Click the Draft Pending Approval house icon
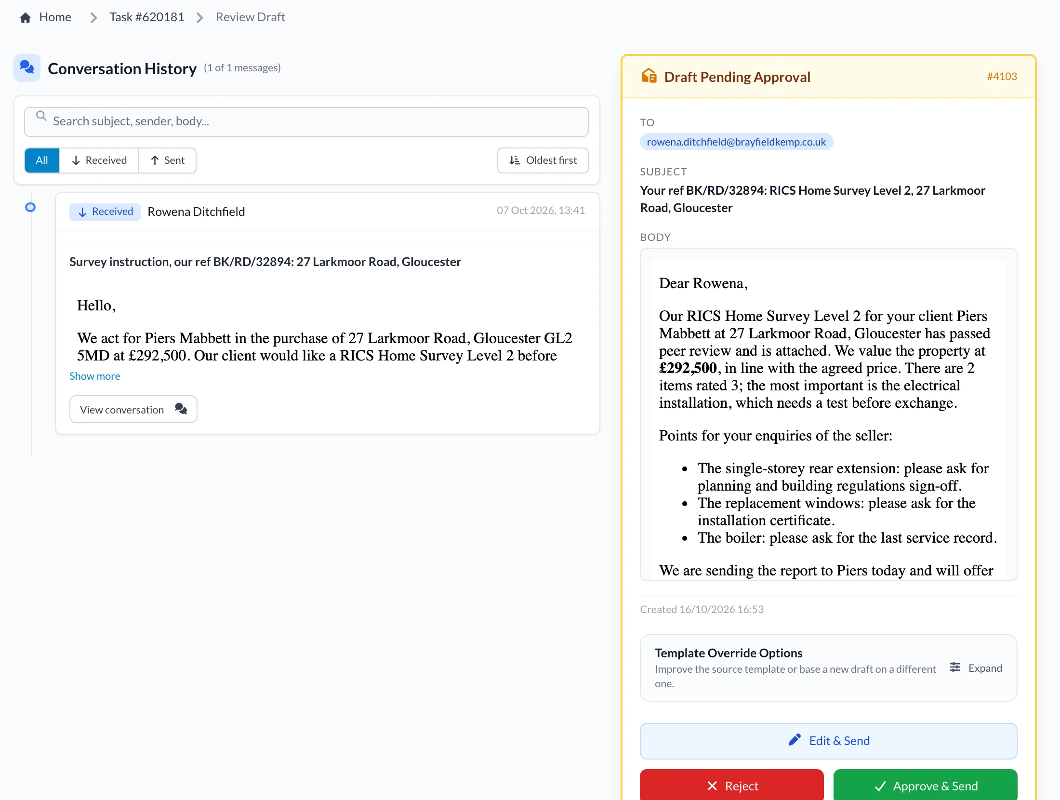1060x800 pixels. [649, 76]
